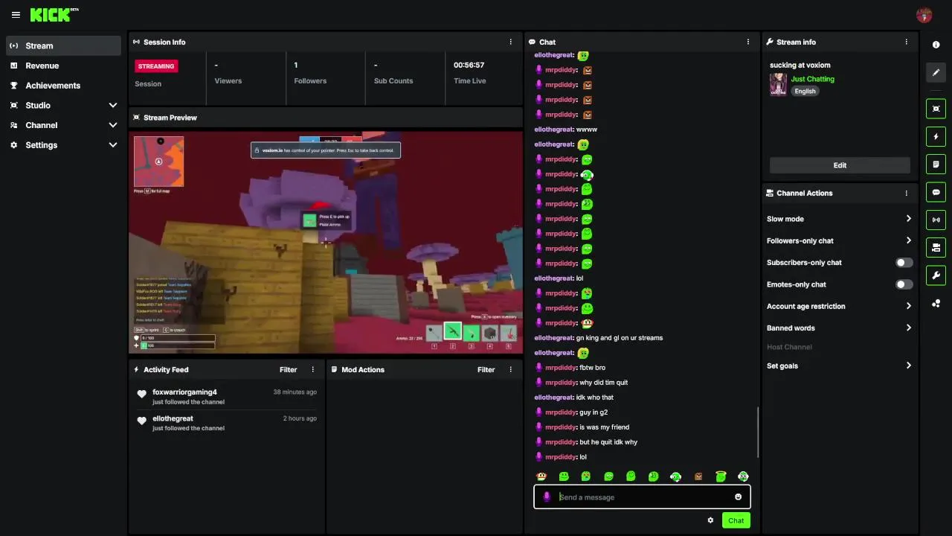Click the info icon in right toolbar

[936, 45]
